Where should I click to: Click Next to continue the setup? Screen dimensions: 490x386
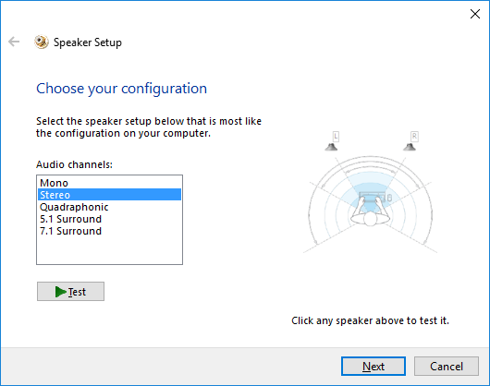(374, 366)
